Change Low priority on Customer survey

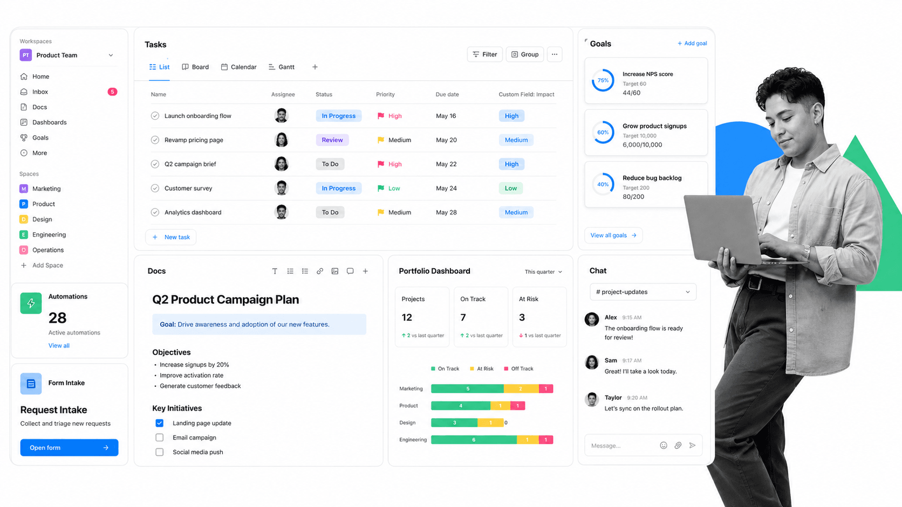point(389,188)
